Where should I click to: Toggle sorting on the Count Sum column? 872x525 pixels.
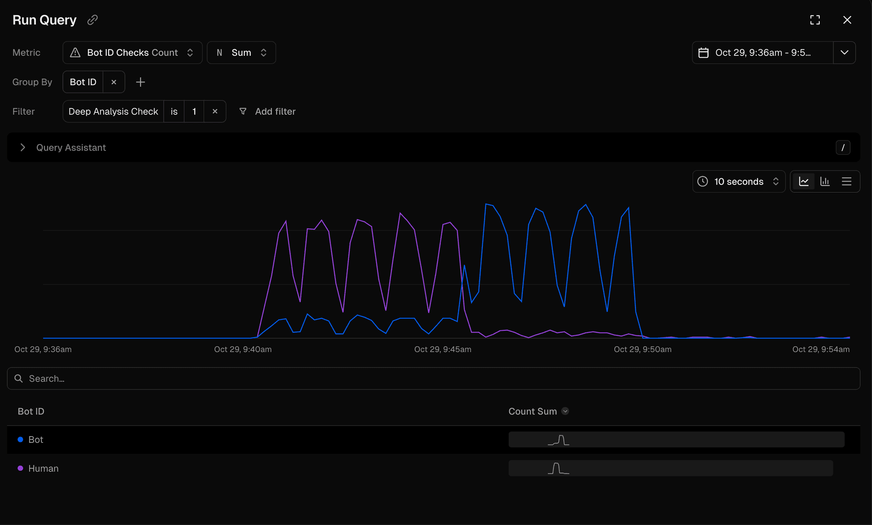(x=565, y=411)
